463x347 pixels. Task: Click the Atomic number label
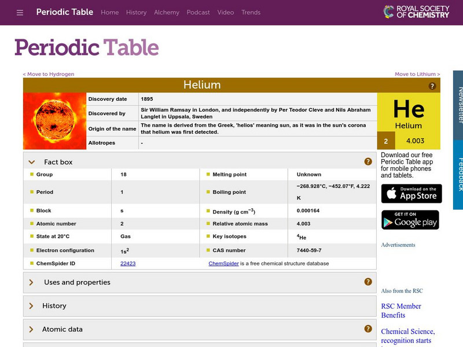coord(56,224)
